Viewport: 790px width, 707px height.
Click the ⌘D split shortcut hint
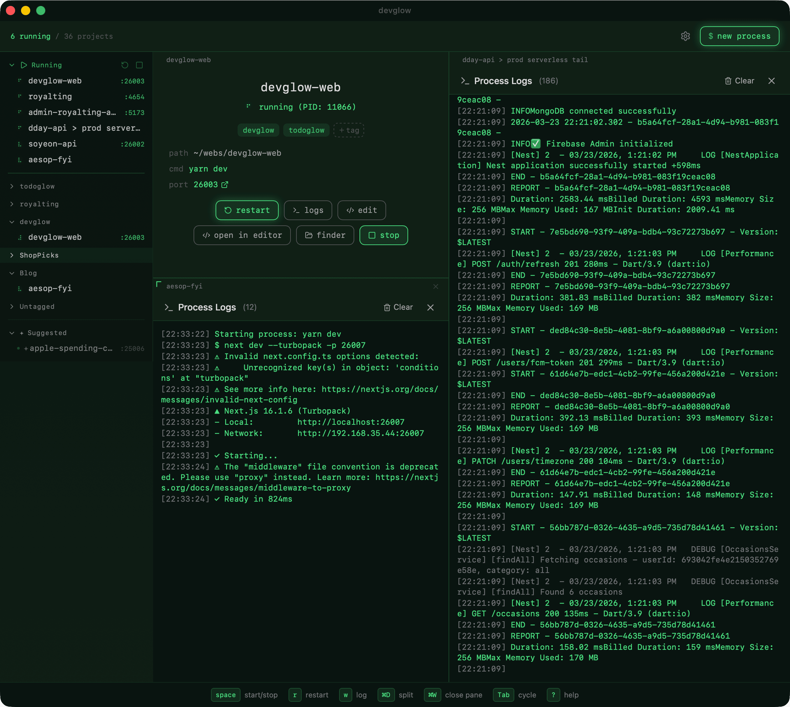396,695
